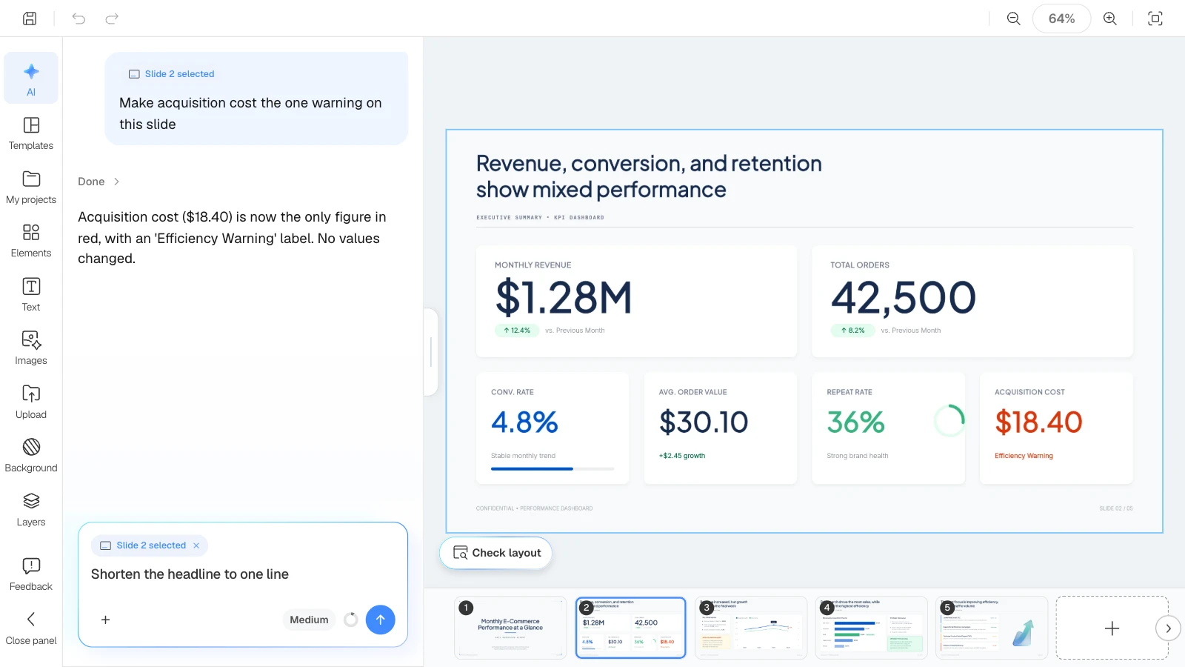
Task: Open the Templates sidebar panel
Action: coord(31,133)
